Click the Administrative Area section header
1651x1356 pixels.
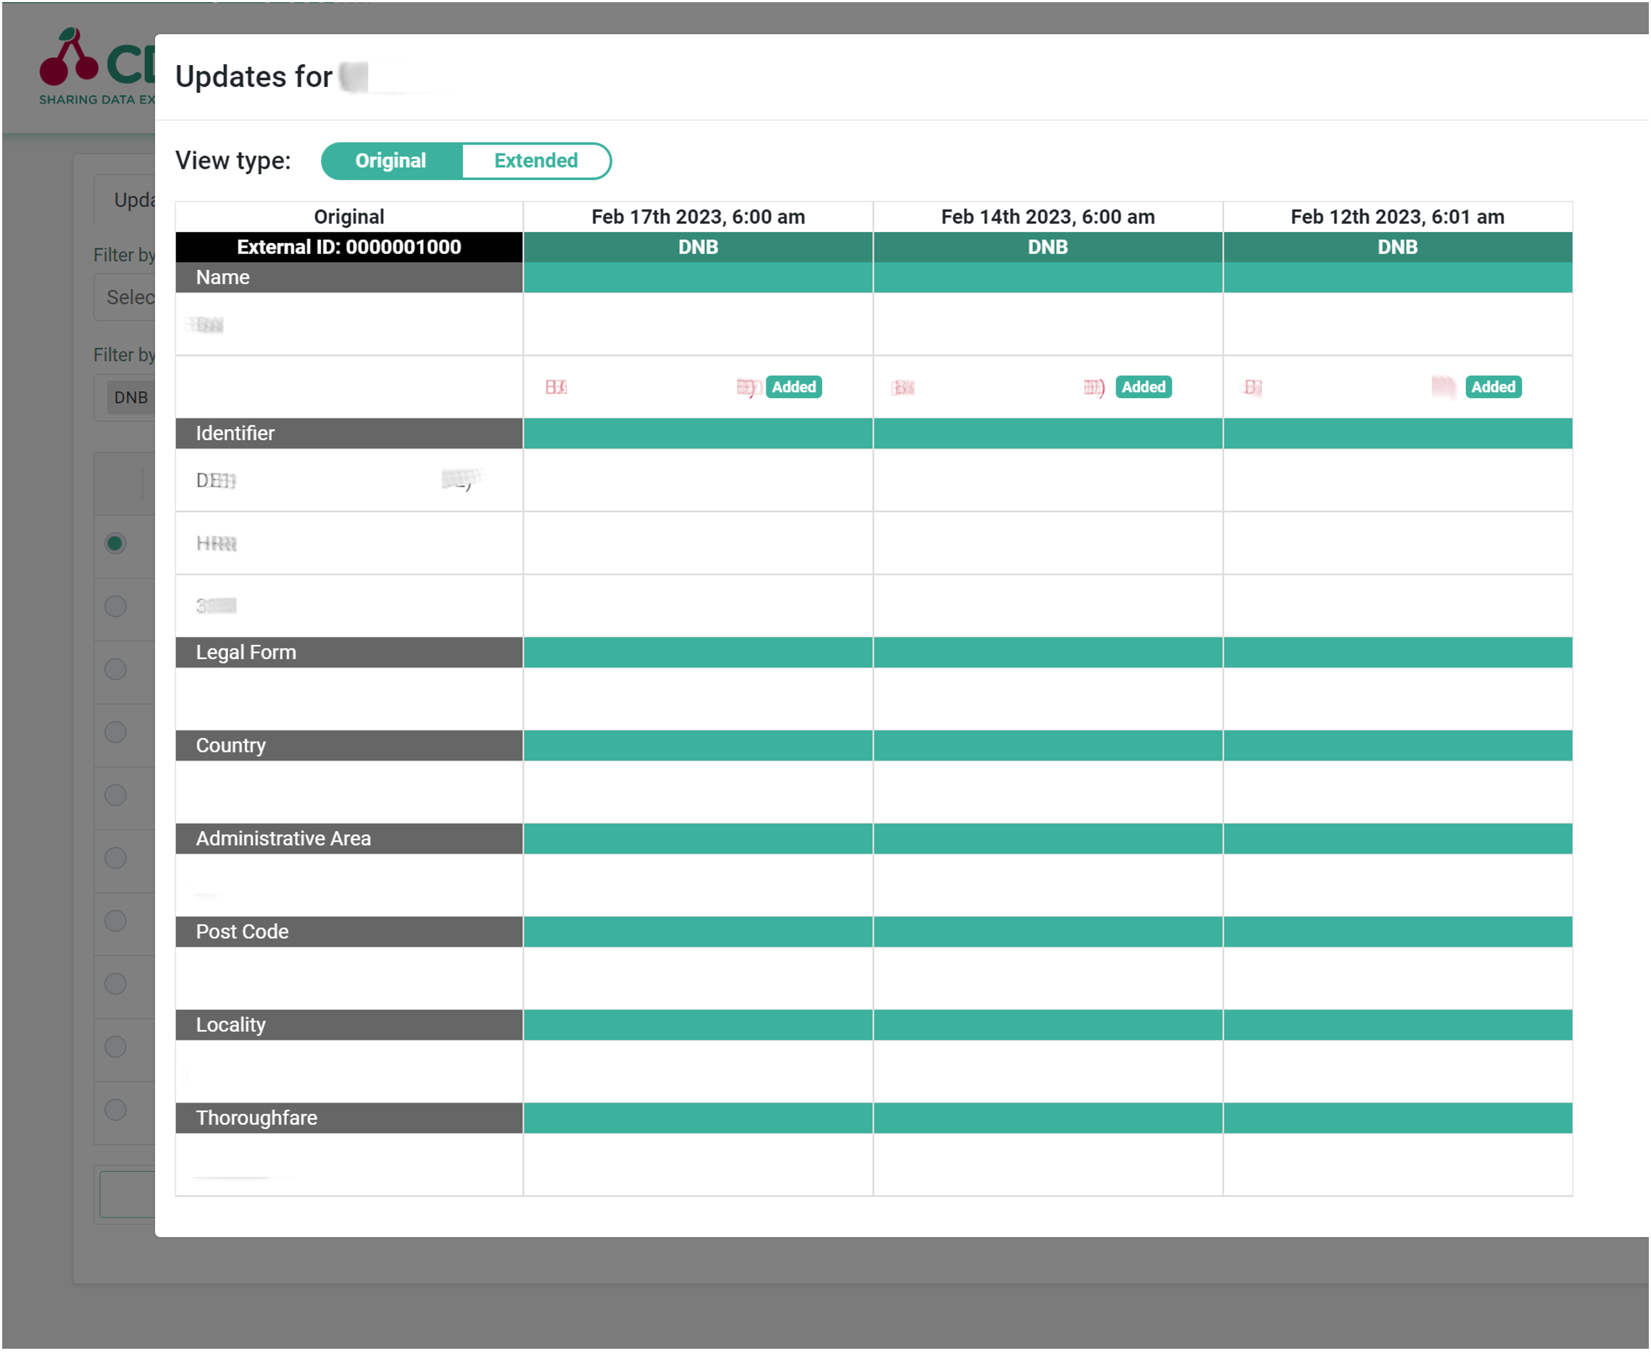[349, 840]
